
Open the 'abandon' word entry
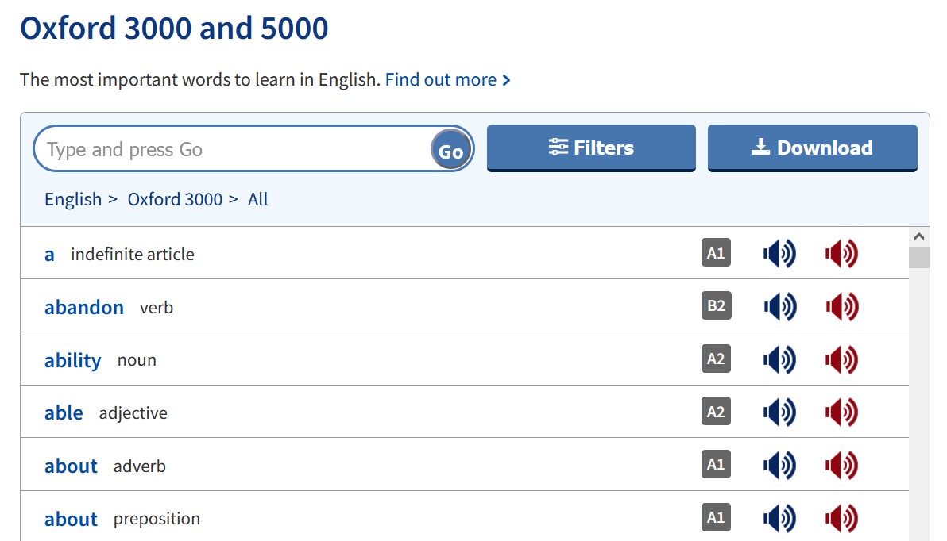click(x=84, y=307)
